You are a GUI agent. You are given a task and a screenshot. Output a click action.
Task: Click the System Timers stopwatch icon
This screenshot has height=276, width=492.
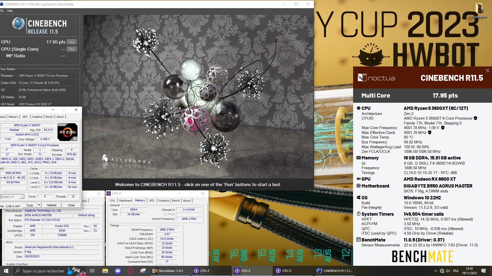(358, 214)
